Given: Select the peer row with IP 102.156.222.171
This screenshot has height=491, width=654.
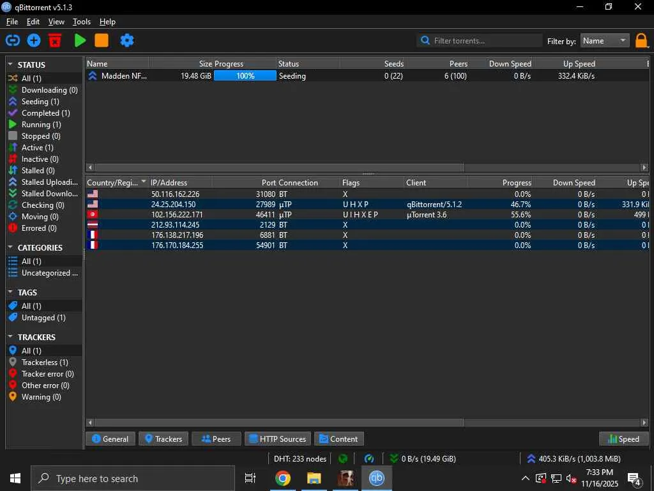Looking at the screenshot, I should click(367, 215).
